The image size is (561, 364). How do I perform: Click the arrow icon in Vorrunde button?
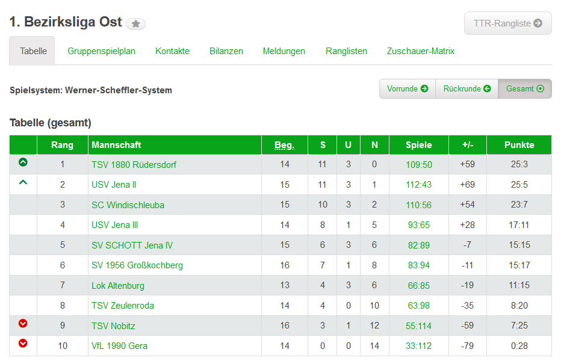point(424,88)
